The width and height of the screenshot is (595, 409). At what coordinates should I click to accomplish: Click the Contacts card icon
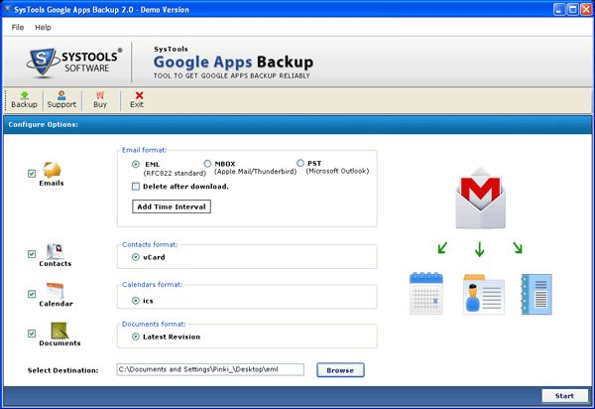tap(56, 251)
